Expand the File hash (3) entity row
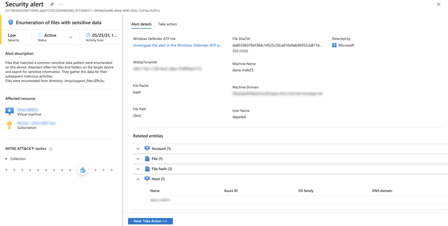This screenshot has width=448, height=226. pyautogui.click(x=289, y=169)
